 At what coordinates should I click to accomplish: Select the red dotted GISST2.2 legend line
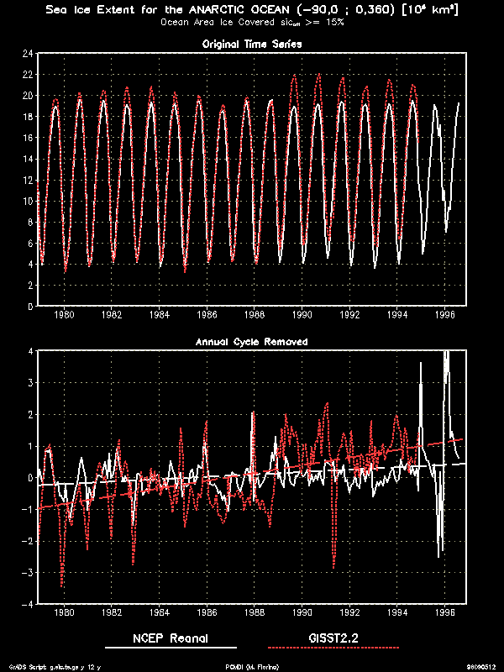click(333, 648)
